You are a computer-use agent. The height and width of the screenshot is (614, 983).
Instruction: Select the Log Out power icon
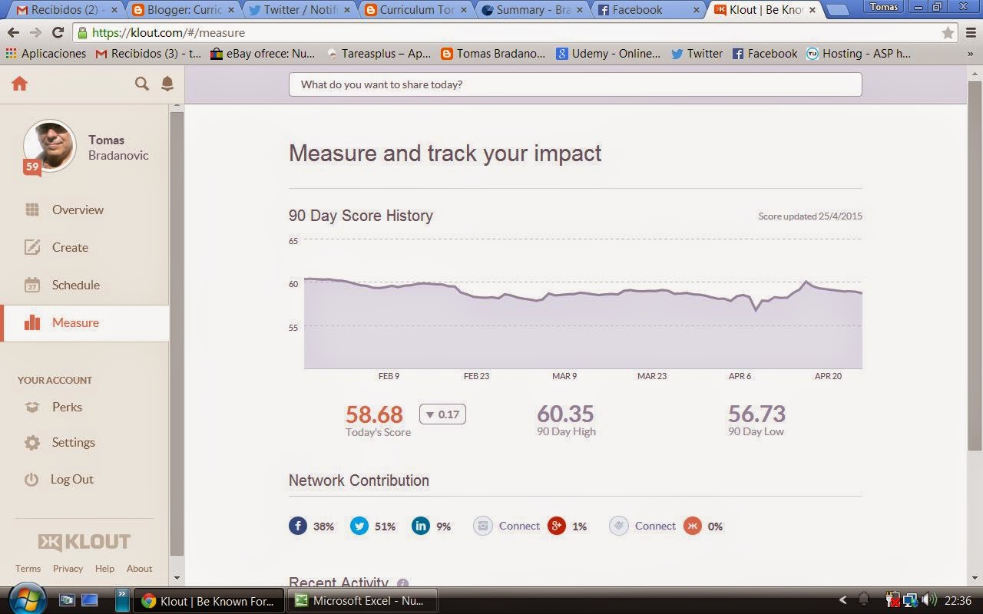click(x=31, y=479)
